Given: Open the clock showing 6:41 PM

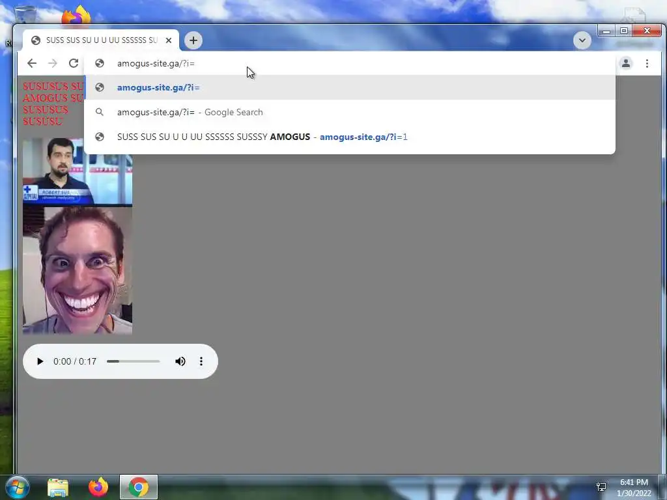Looking at the screenshot, I should click(x=634, y=488).
